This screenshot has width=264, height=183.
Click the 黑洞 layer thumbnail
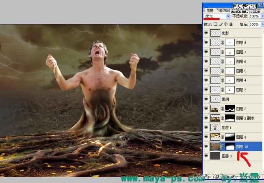tap(215, 99)
